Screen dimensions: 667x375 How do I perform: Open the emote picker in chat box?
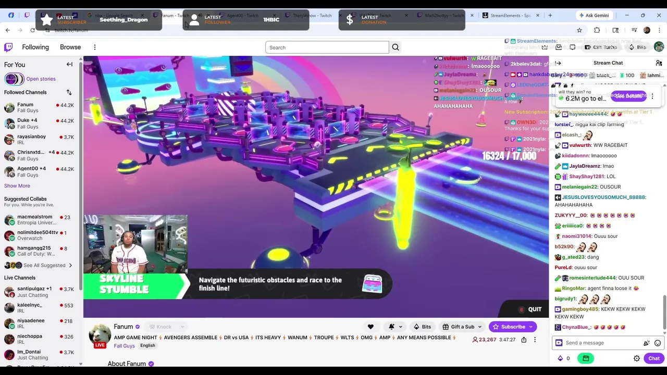[x=658, y=343]
